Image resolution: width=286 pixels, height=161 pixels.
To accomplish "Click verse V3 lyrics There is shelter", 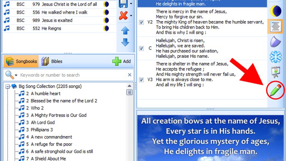I will coord(195,74).
